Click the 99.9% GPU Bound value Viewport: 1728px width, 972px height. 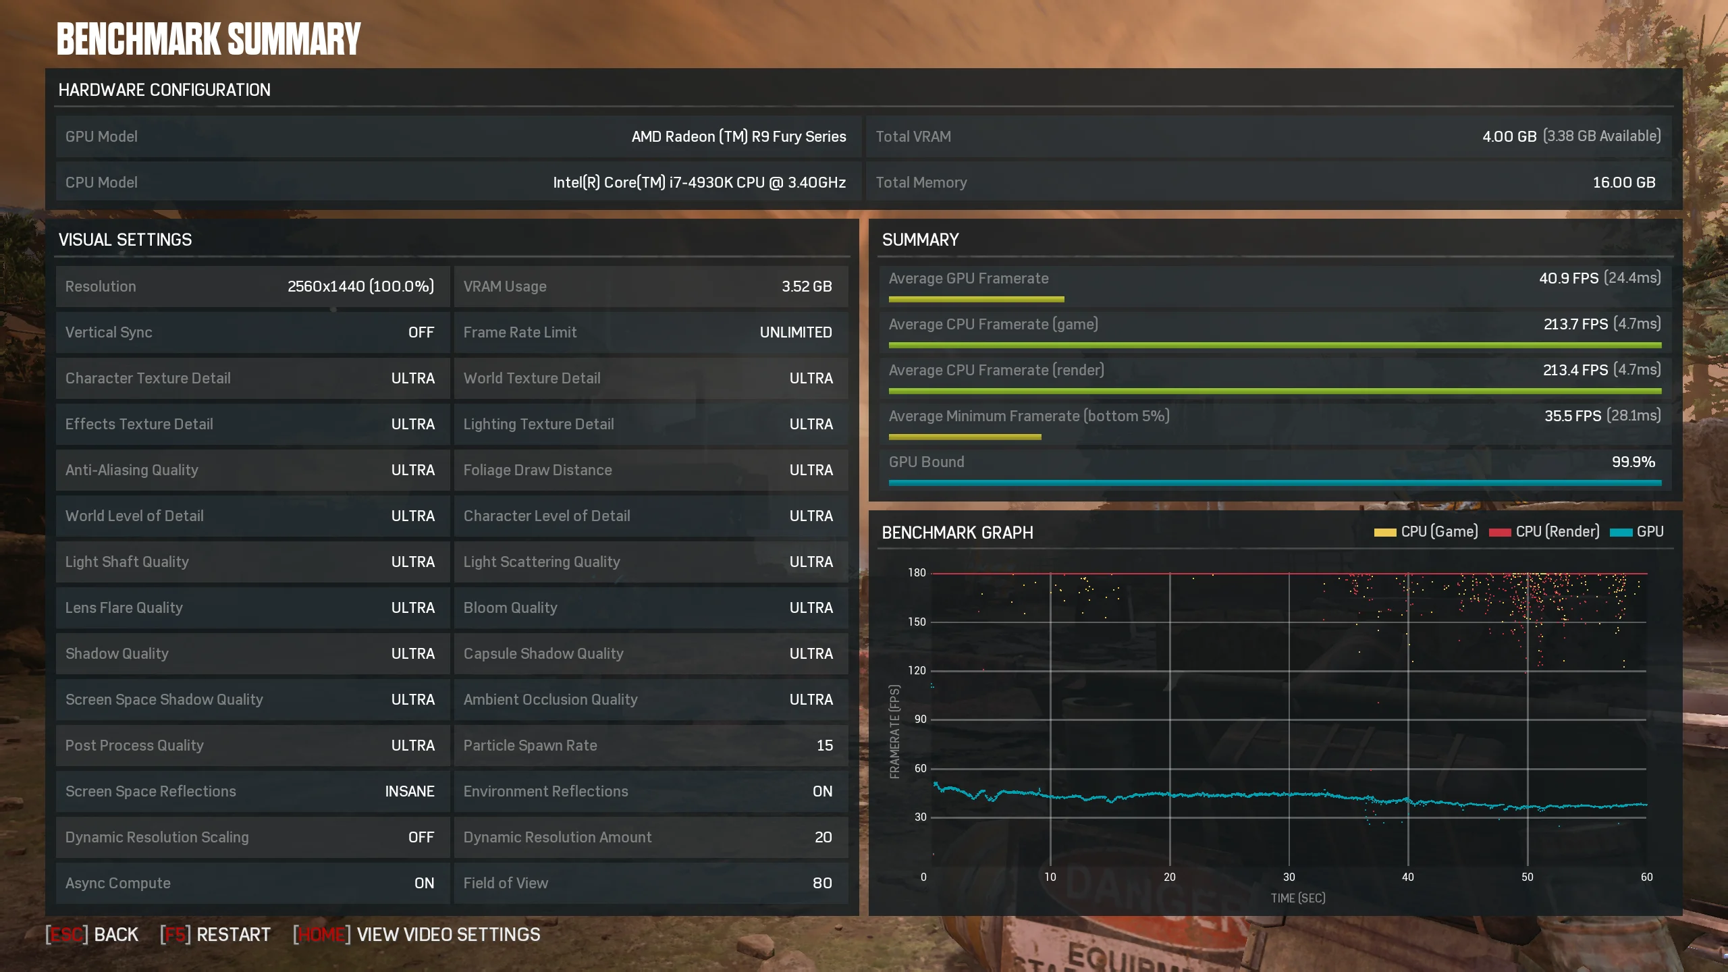click(x=1633, y=462)
